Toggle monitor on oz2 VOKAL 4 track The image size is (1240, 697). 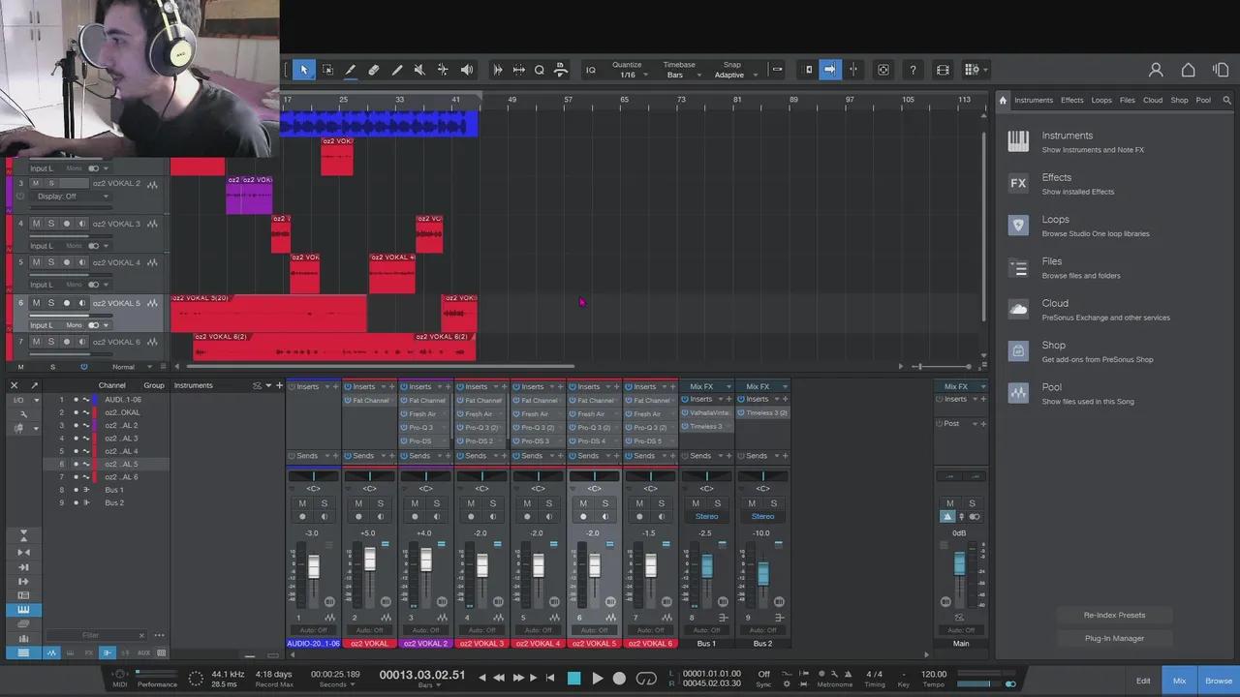point(82,262)
